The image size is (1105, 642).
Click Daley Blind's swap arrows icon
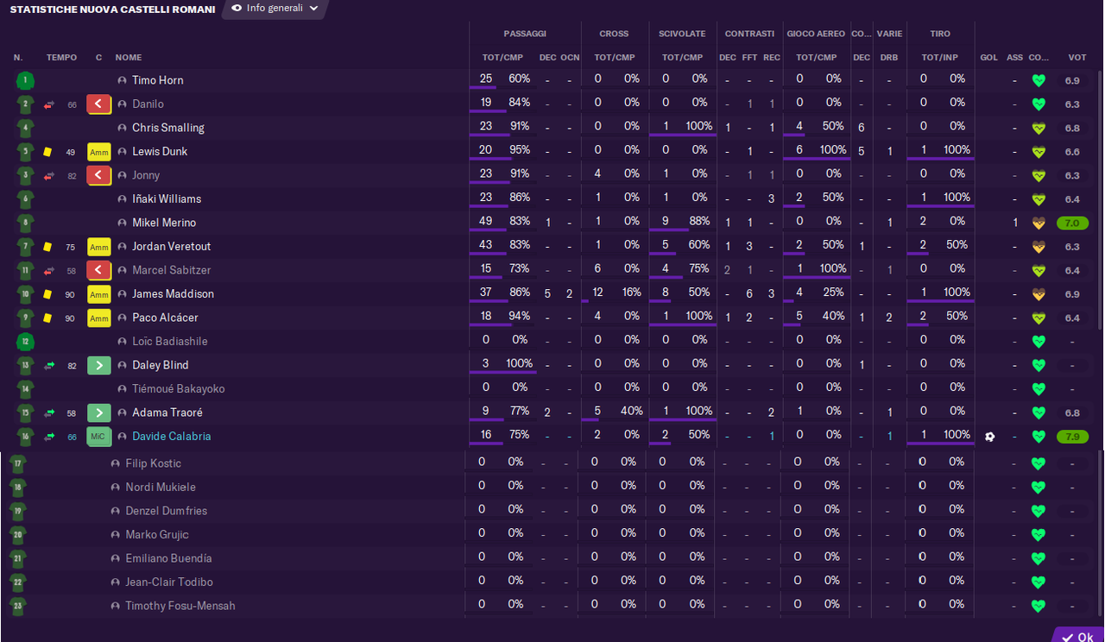coord(49,365)
